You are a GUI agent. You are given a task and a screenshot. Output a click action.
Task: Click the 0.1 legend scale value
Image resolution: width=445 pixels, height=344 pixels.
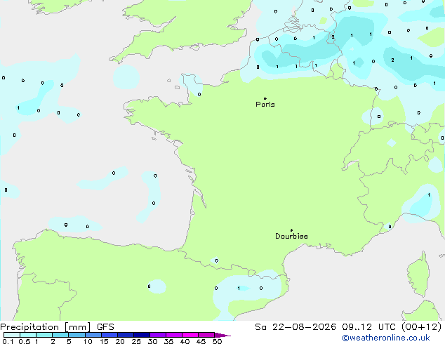point(8,341)
